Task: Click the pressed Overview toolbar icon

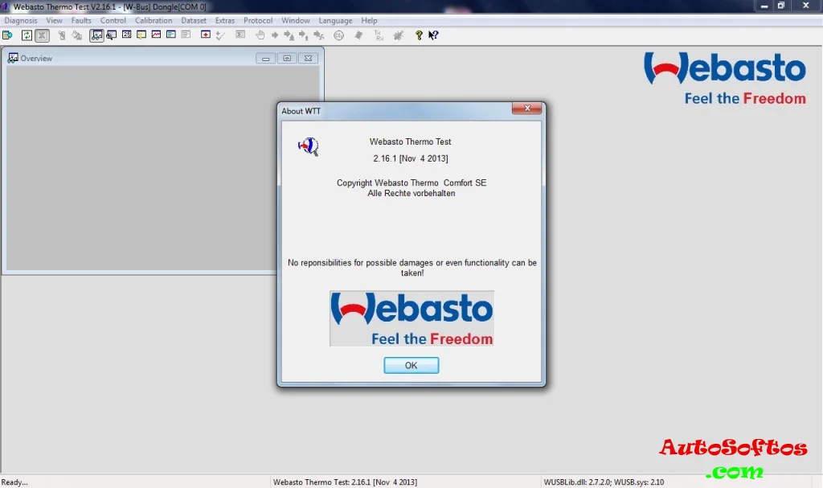Action: coord(96,35)
